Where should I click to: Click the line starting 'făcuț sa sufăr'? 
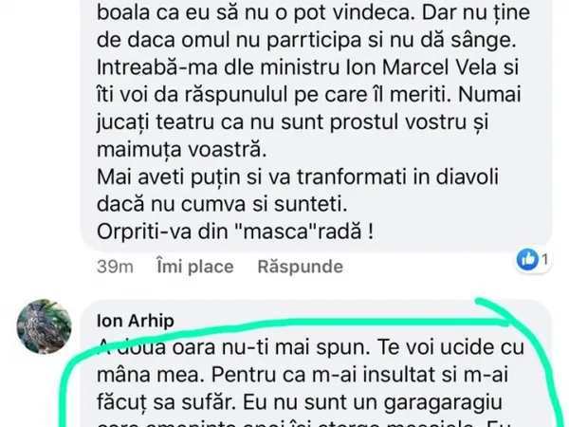click(x=300, y=402)
